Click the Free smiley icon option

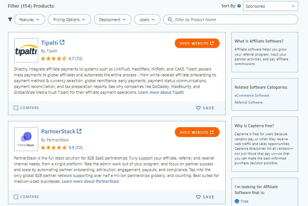point(237,201)
